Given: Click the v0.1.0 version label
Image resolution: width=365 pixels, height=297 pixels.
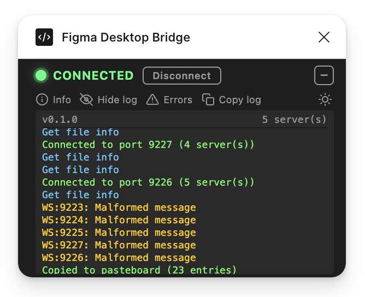Looking at the screenshot, I should click(60, 120).
